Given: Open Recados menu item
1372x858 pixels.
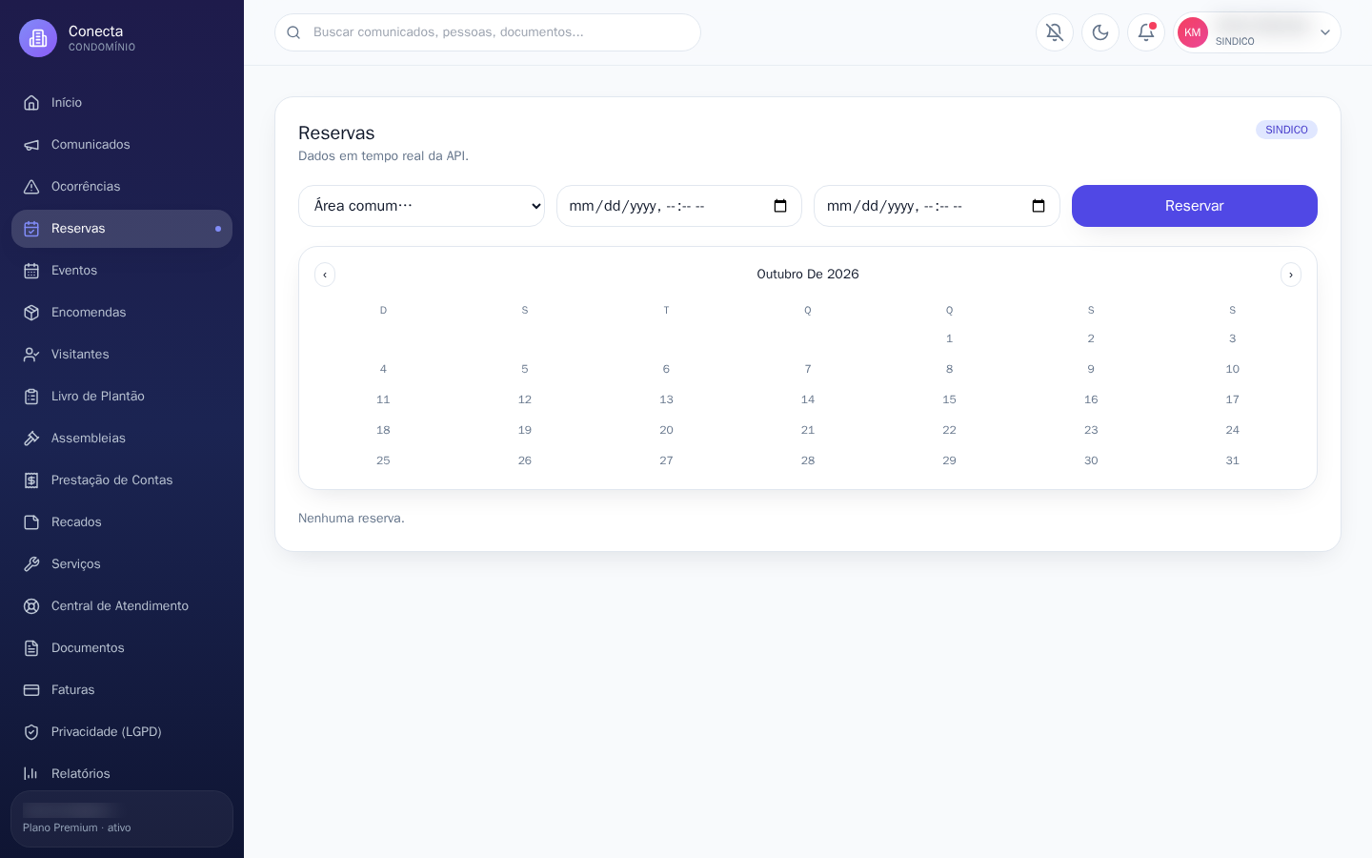Looking at the screenshot, I should (x=122, y=522).
